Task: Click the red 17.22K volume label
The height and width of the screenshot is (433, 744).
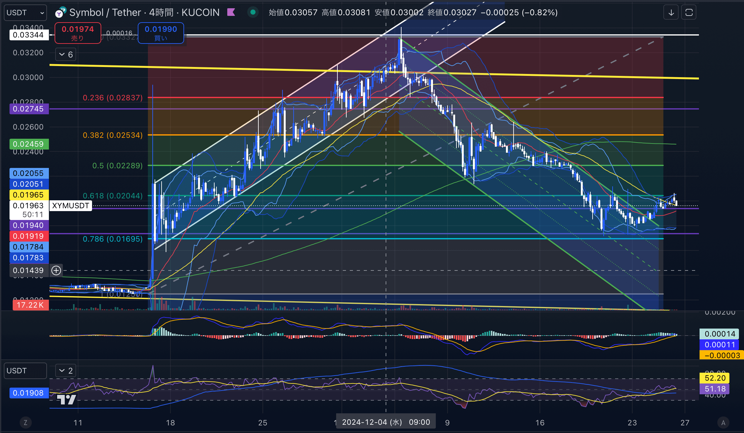Action: [30, 305]
